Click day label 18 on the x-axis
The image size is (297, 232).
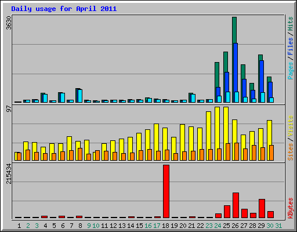coord(165,226)
